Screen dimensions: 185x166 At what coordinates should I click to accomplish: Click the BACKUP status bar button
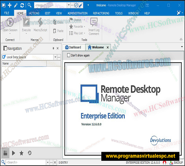point(176,162)
